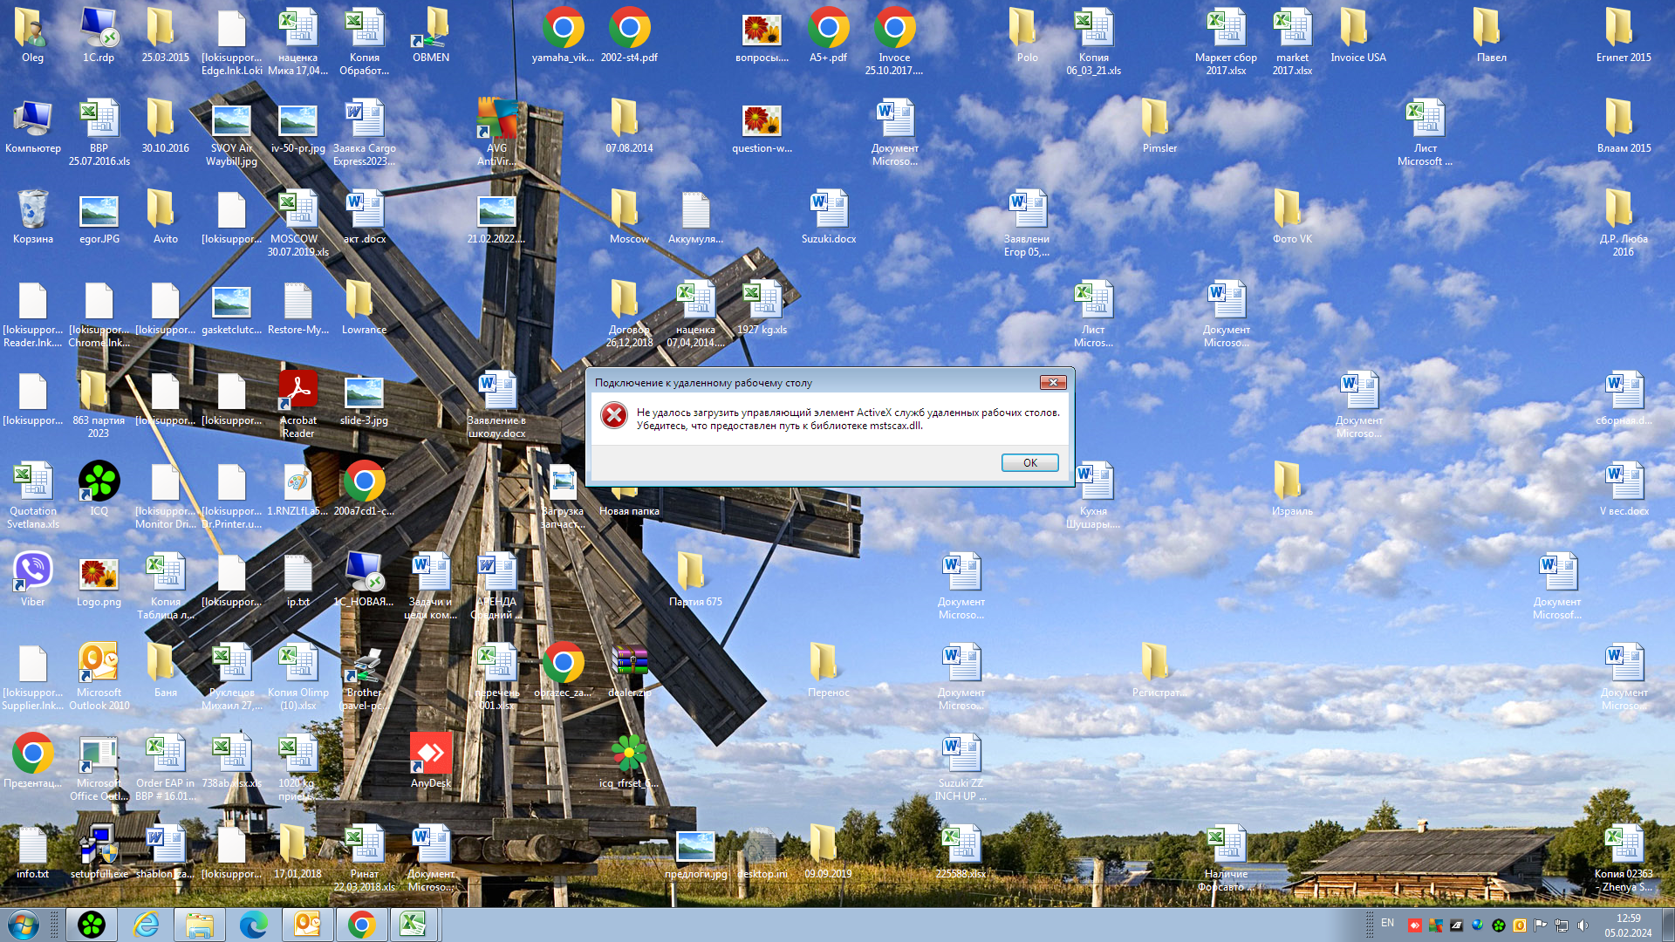Open the ICQ taskbar button
Image resolution: width=1675 pixels, height=942 pixels.
coord(92,925)
